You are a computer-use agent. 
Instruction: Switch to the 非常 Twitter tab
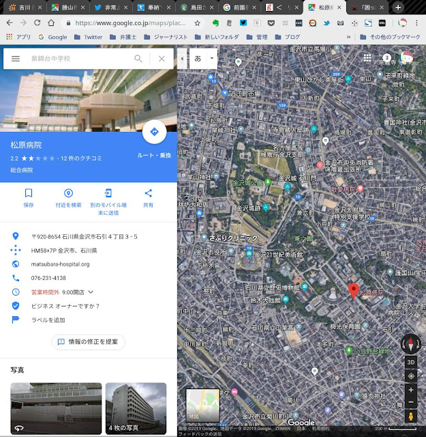pos(110,8)
